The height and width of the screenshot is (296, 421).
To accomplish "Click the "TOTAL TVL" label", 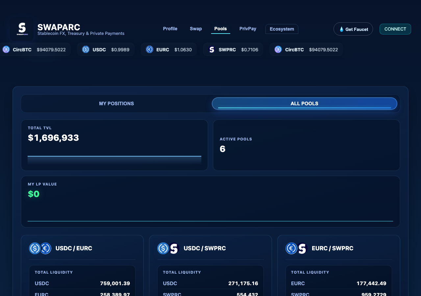I will point(40,128).
